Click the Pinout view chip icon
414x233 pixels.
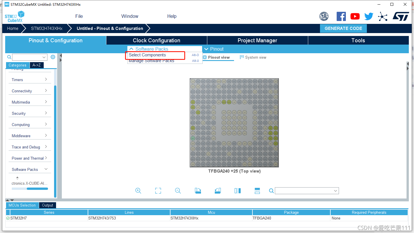(205, 57)
